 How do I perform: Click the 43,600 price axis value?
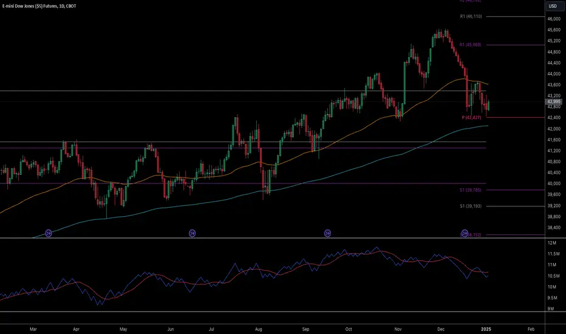pos(554,85)
